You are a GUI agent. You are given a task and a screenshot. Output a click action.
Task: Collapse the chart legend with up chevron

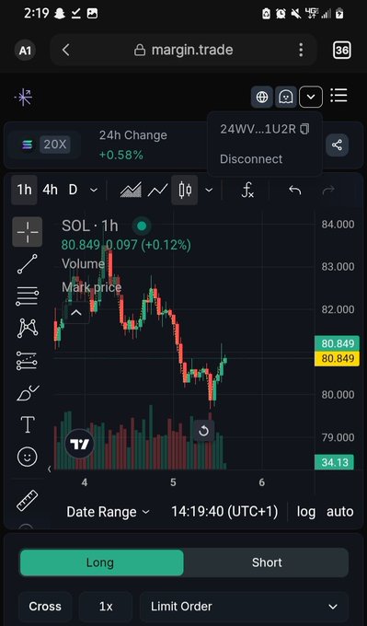point(76,313)
